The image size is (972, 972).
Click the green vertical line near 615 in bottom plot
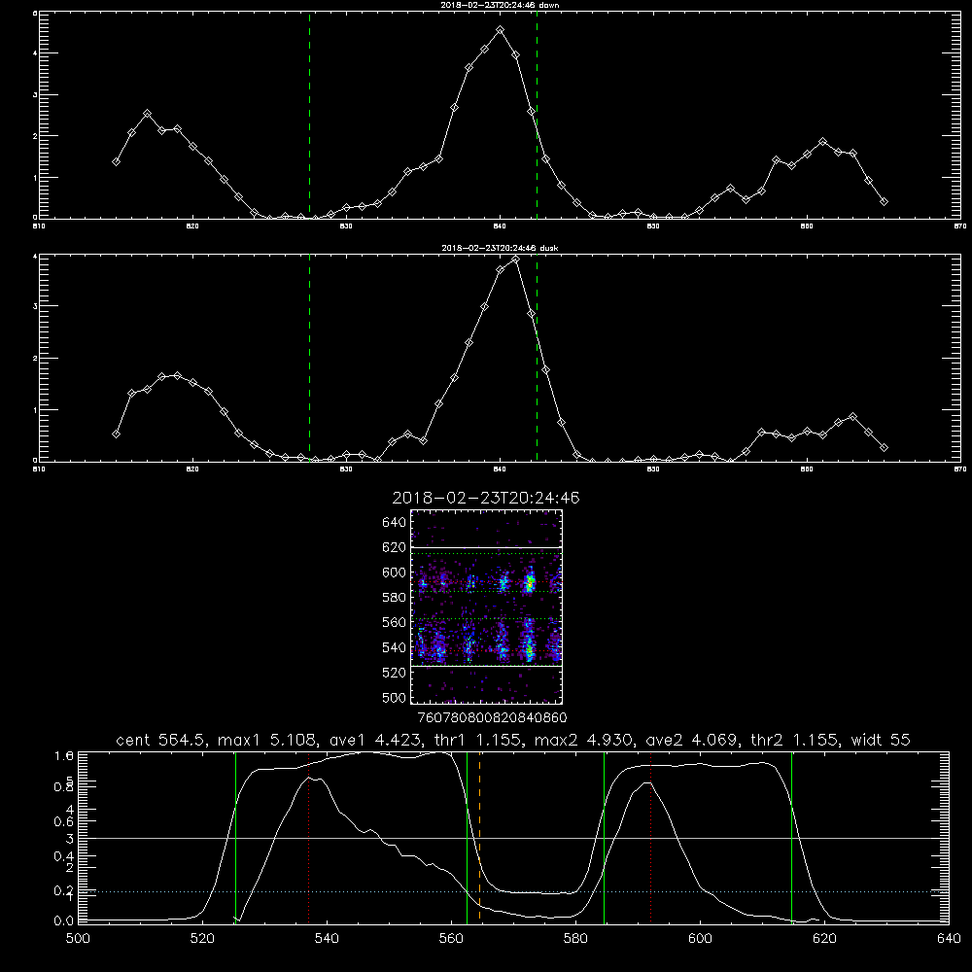tap(791, 837)
